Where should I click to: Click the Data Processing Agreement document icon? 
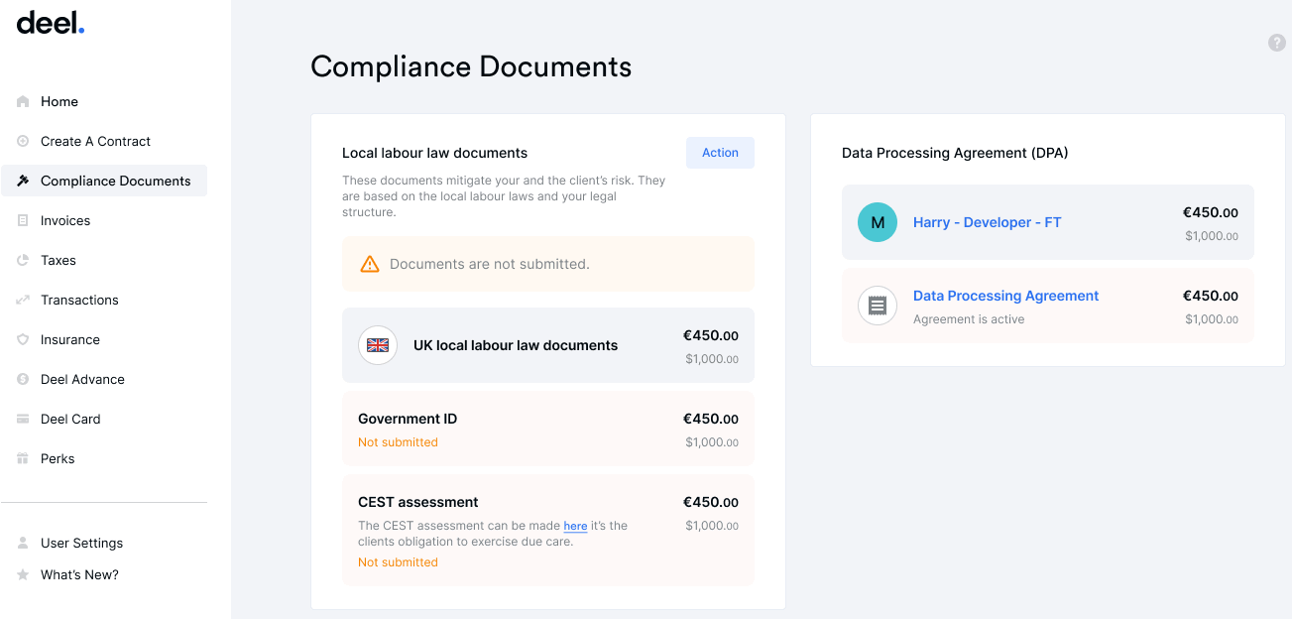coord(878,306)
